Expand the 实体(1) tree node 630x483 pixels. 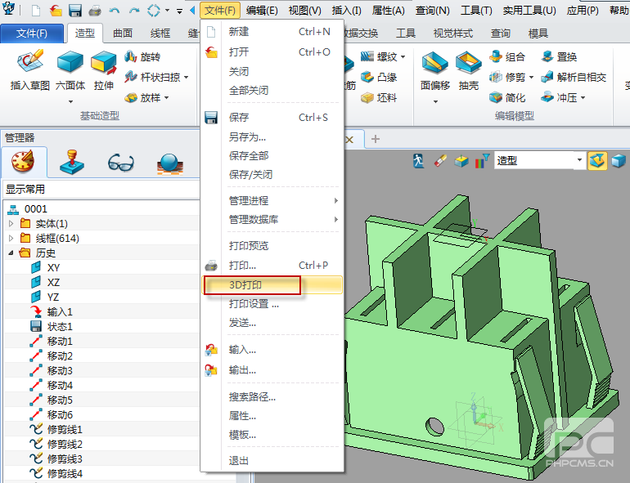11,224
